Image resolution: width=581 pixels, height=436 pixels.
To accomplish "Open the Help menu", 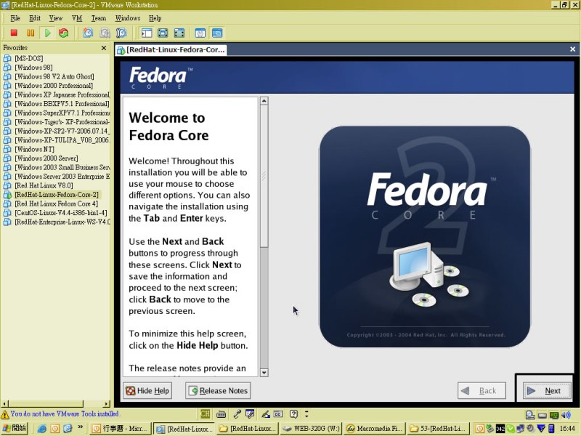I will [155, 18].
